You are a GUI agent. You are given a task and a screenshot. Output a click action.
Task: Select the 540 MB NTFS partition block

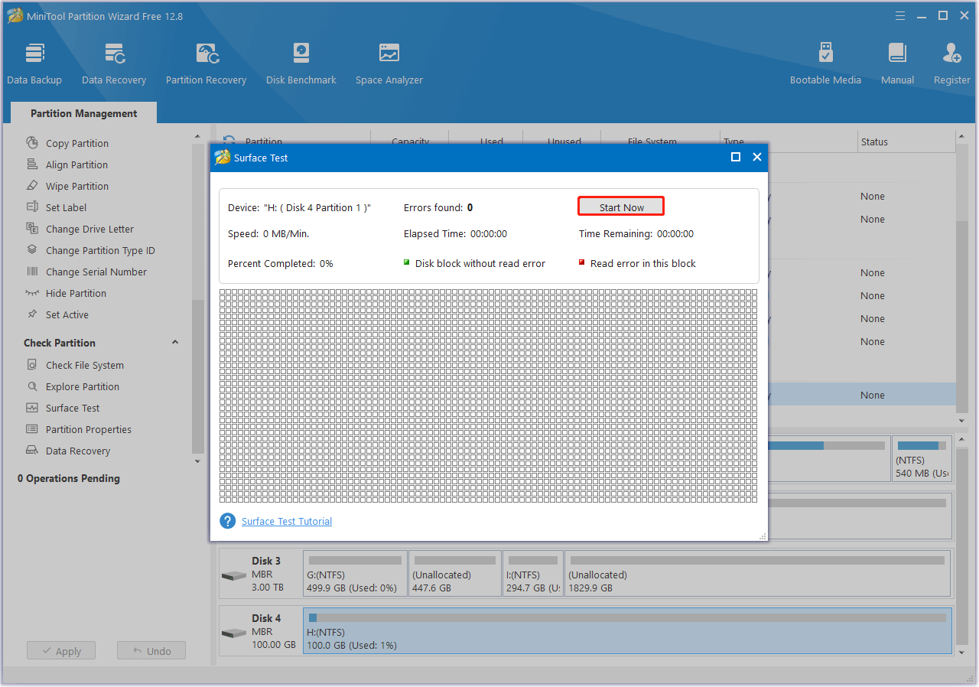pyautogui.click(x=922, y=458)
